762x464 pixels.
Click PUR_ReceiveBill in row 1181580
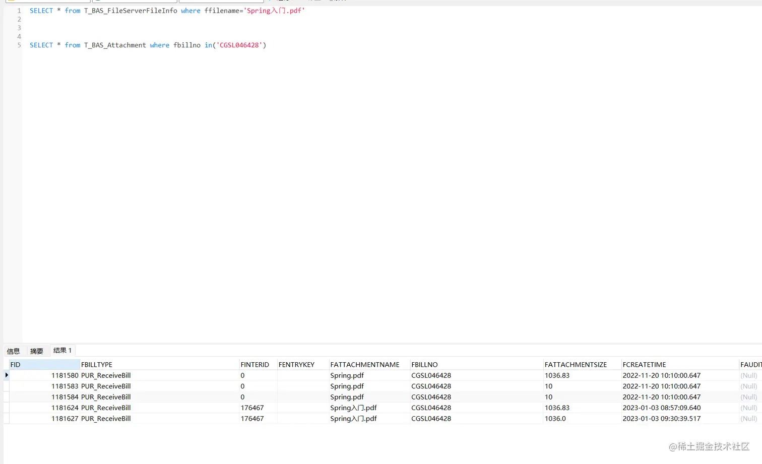tap(106, 375)
